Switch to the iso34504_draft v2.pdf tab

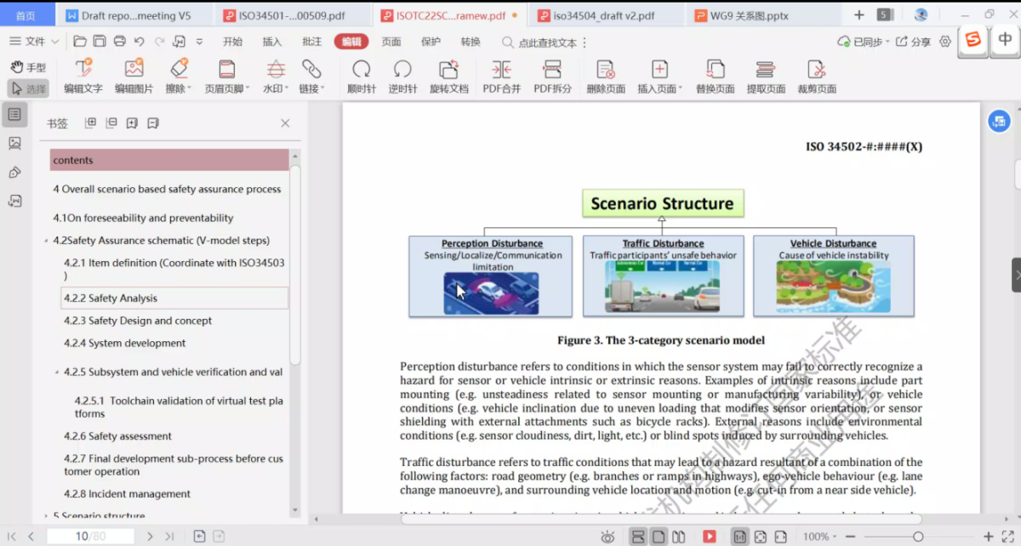[x=603, y=15]
